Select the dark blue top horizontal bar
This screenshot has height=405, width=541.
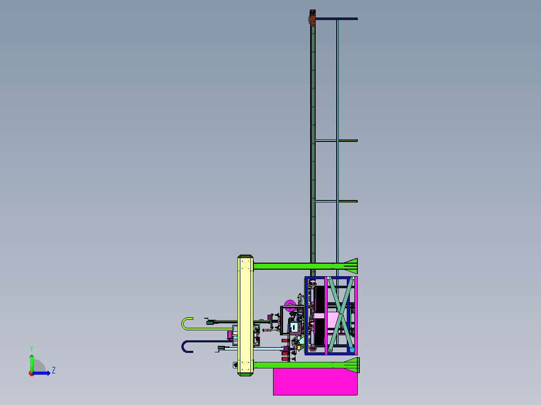pos(336,19)
